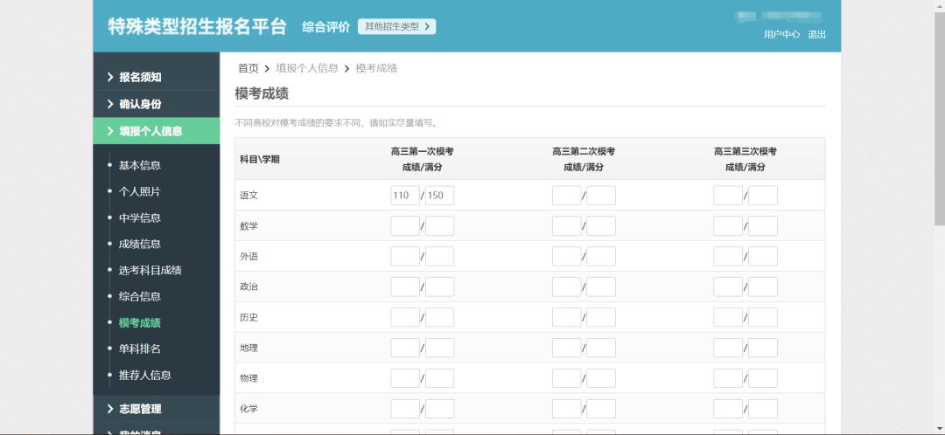Click the 高三第二次模考 column header
The width and height of the screenshot is (945, 435).
tap(584, 159)
